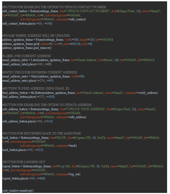
Task: Select the 'edit_contact_button = Button(settings_frame' line
Action: coord(82,11)
